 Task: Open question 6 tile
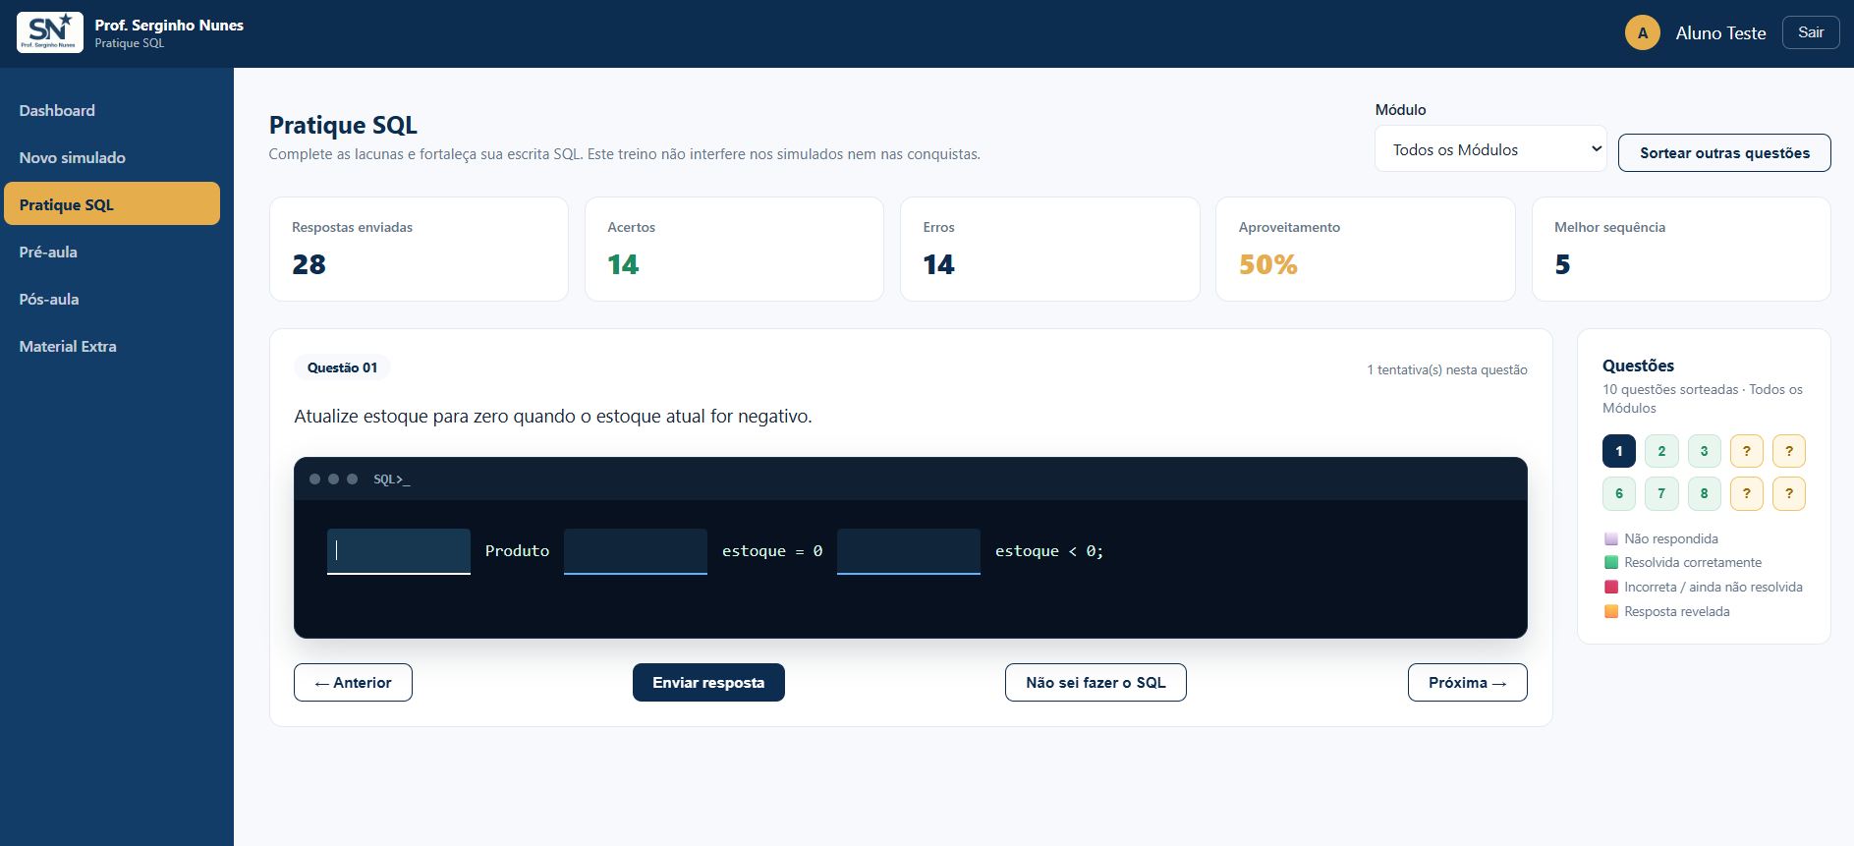click(1619, 493)
